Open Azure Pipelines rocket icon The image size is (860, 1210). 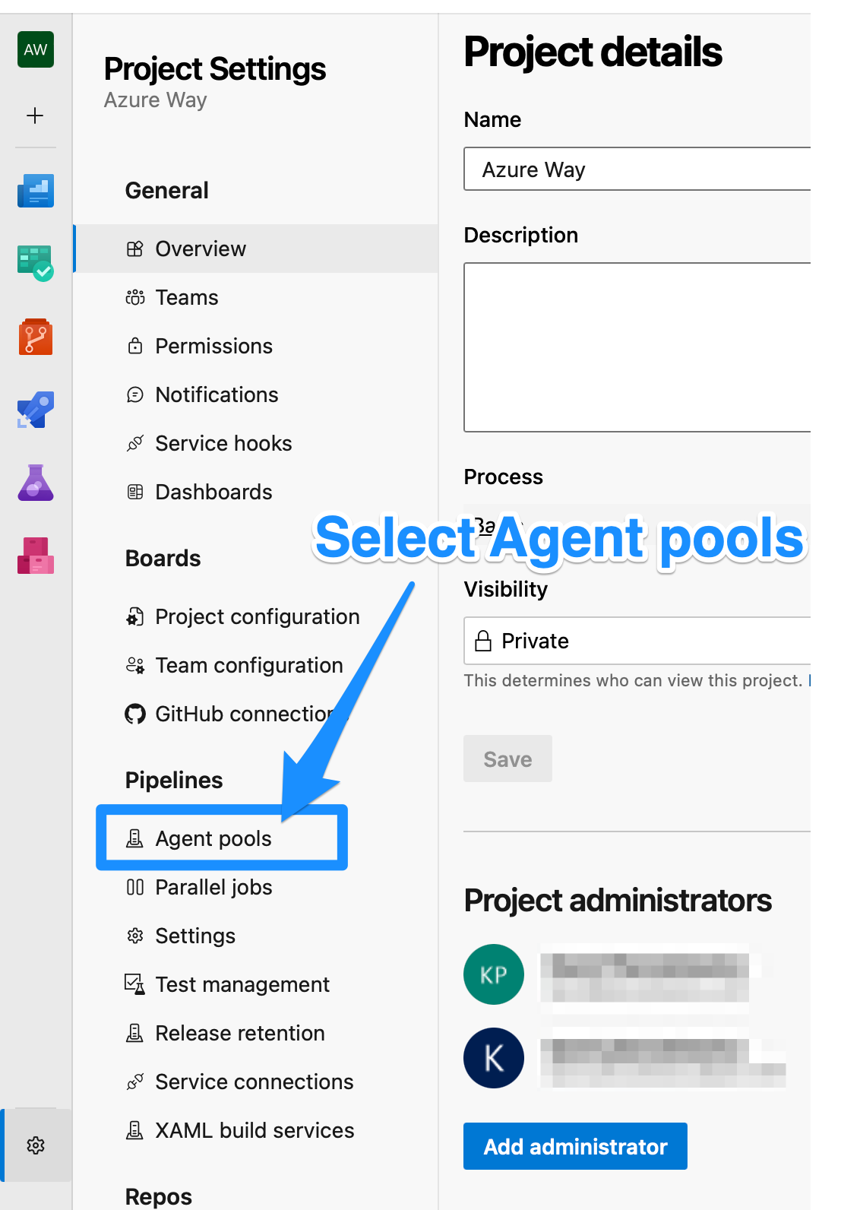click(36, 410)
